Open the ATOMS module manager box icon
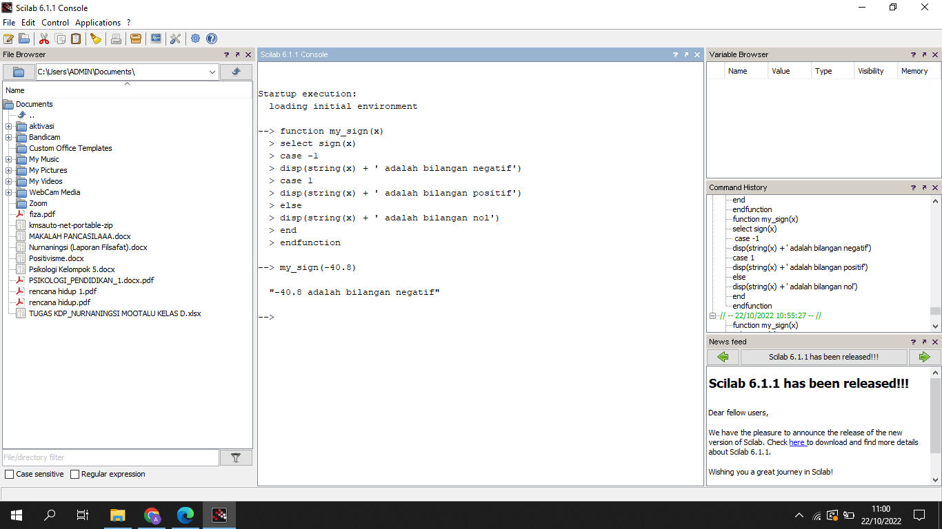This screenshot has width=942, height=529. 136,39
